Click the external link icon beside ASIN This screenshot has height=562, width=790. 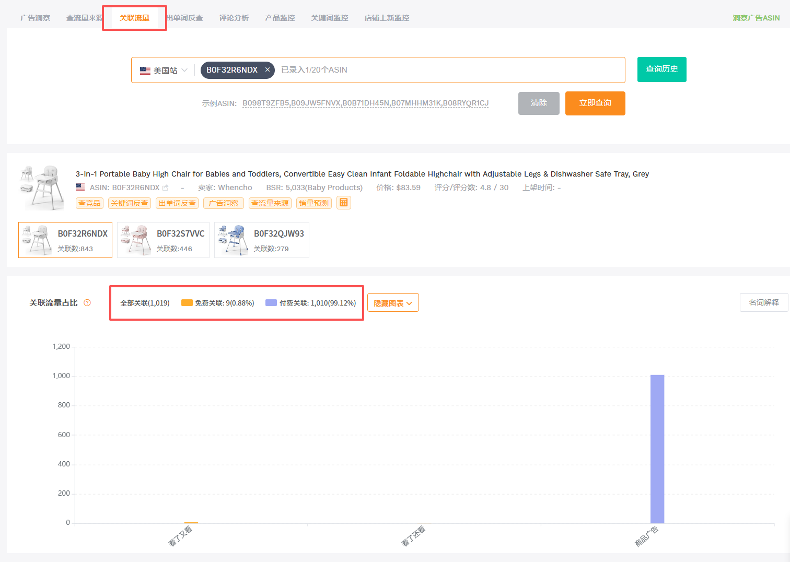[x=166, y=188]
